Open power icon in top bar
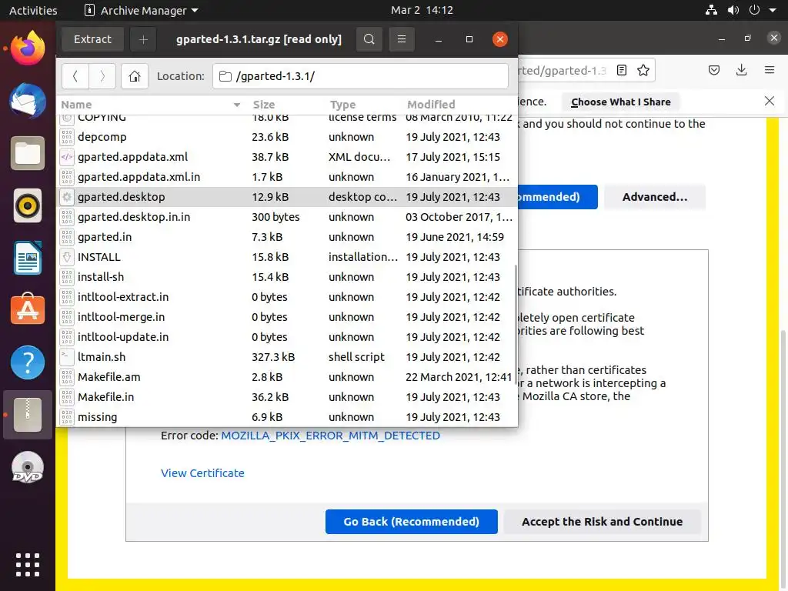 (x=754, y=10)
